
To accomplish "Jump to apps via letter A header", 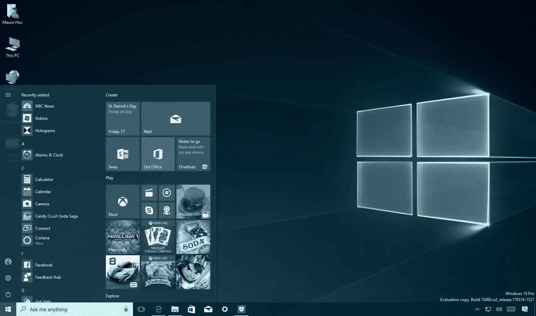I will pos(23,144).
